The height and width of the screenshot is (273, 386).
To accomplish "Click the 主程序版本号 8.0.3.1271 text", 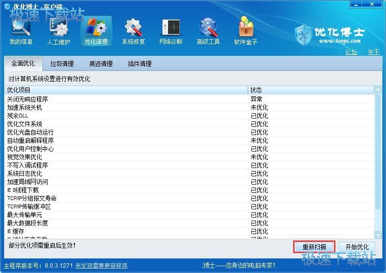I will (x=38, y=266).
